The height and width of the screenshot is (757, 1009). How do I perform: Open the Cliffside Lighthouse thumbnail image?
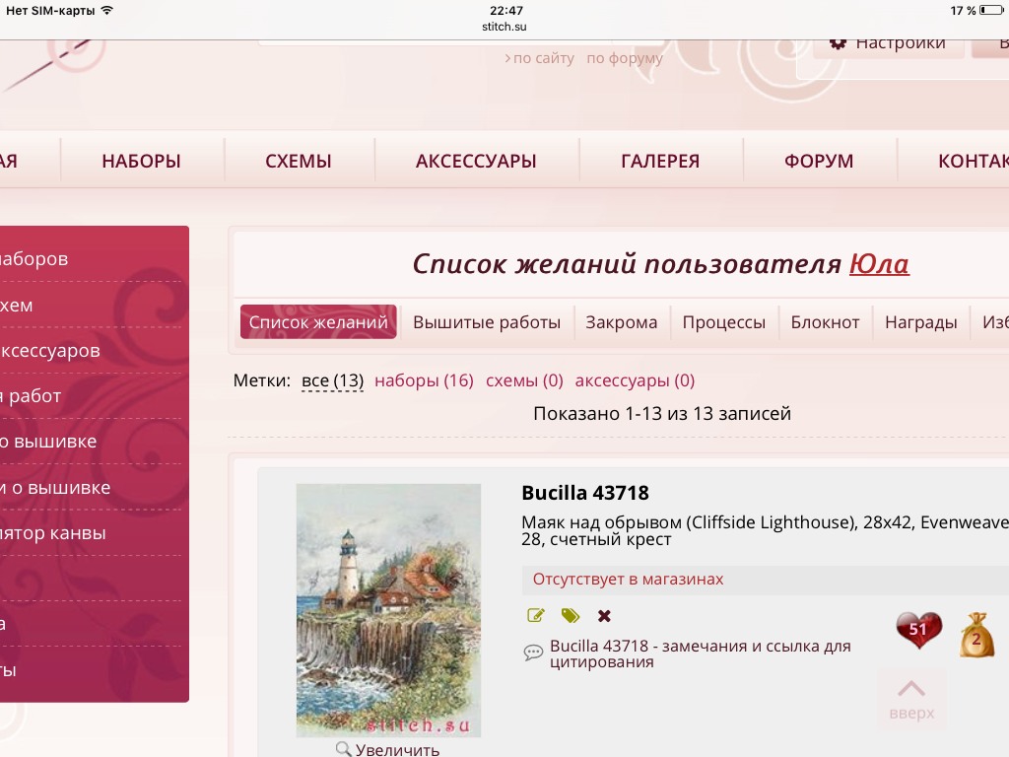(388, 610)
